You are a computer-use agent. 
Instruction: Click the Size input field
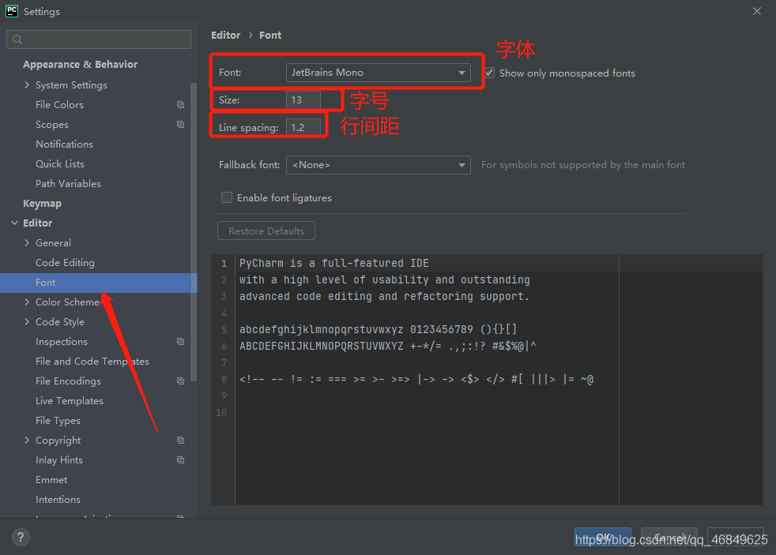point(303,99)
